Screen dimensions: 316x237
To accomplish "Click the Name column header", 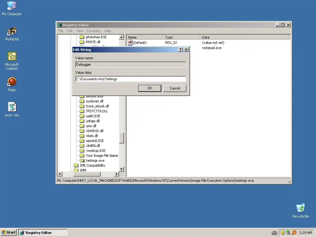I will 145,37.
